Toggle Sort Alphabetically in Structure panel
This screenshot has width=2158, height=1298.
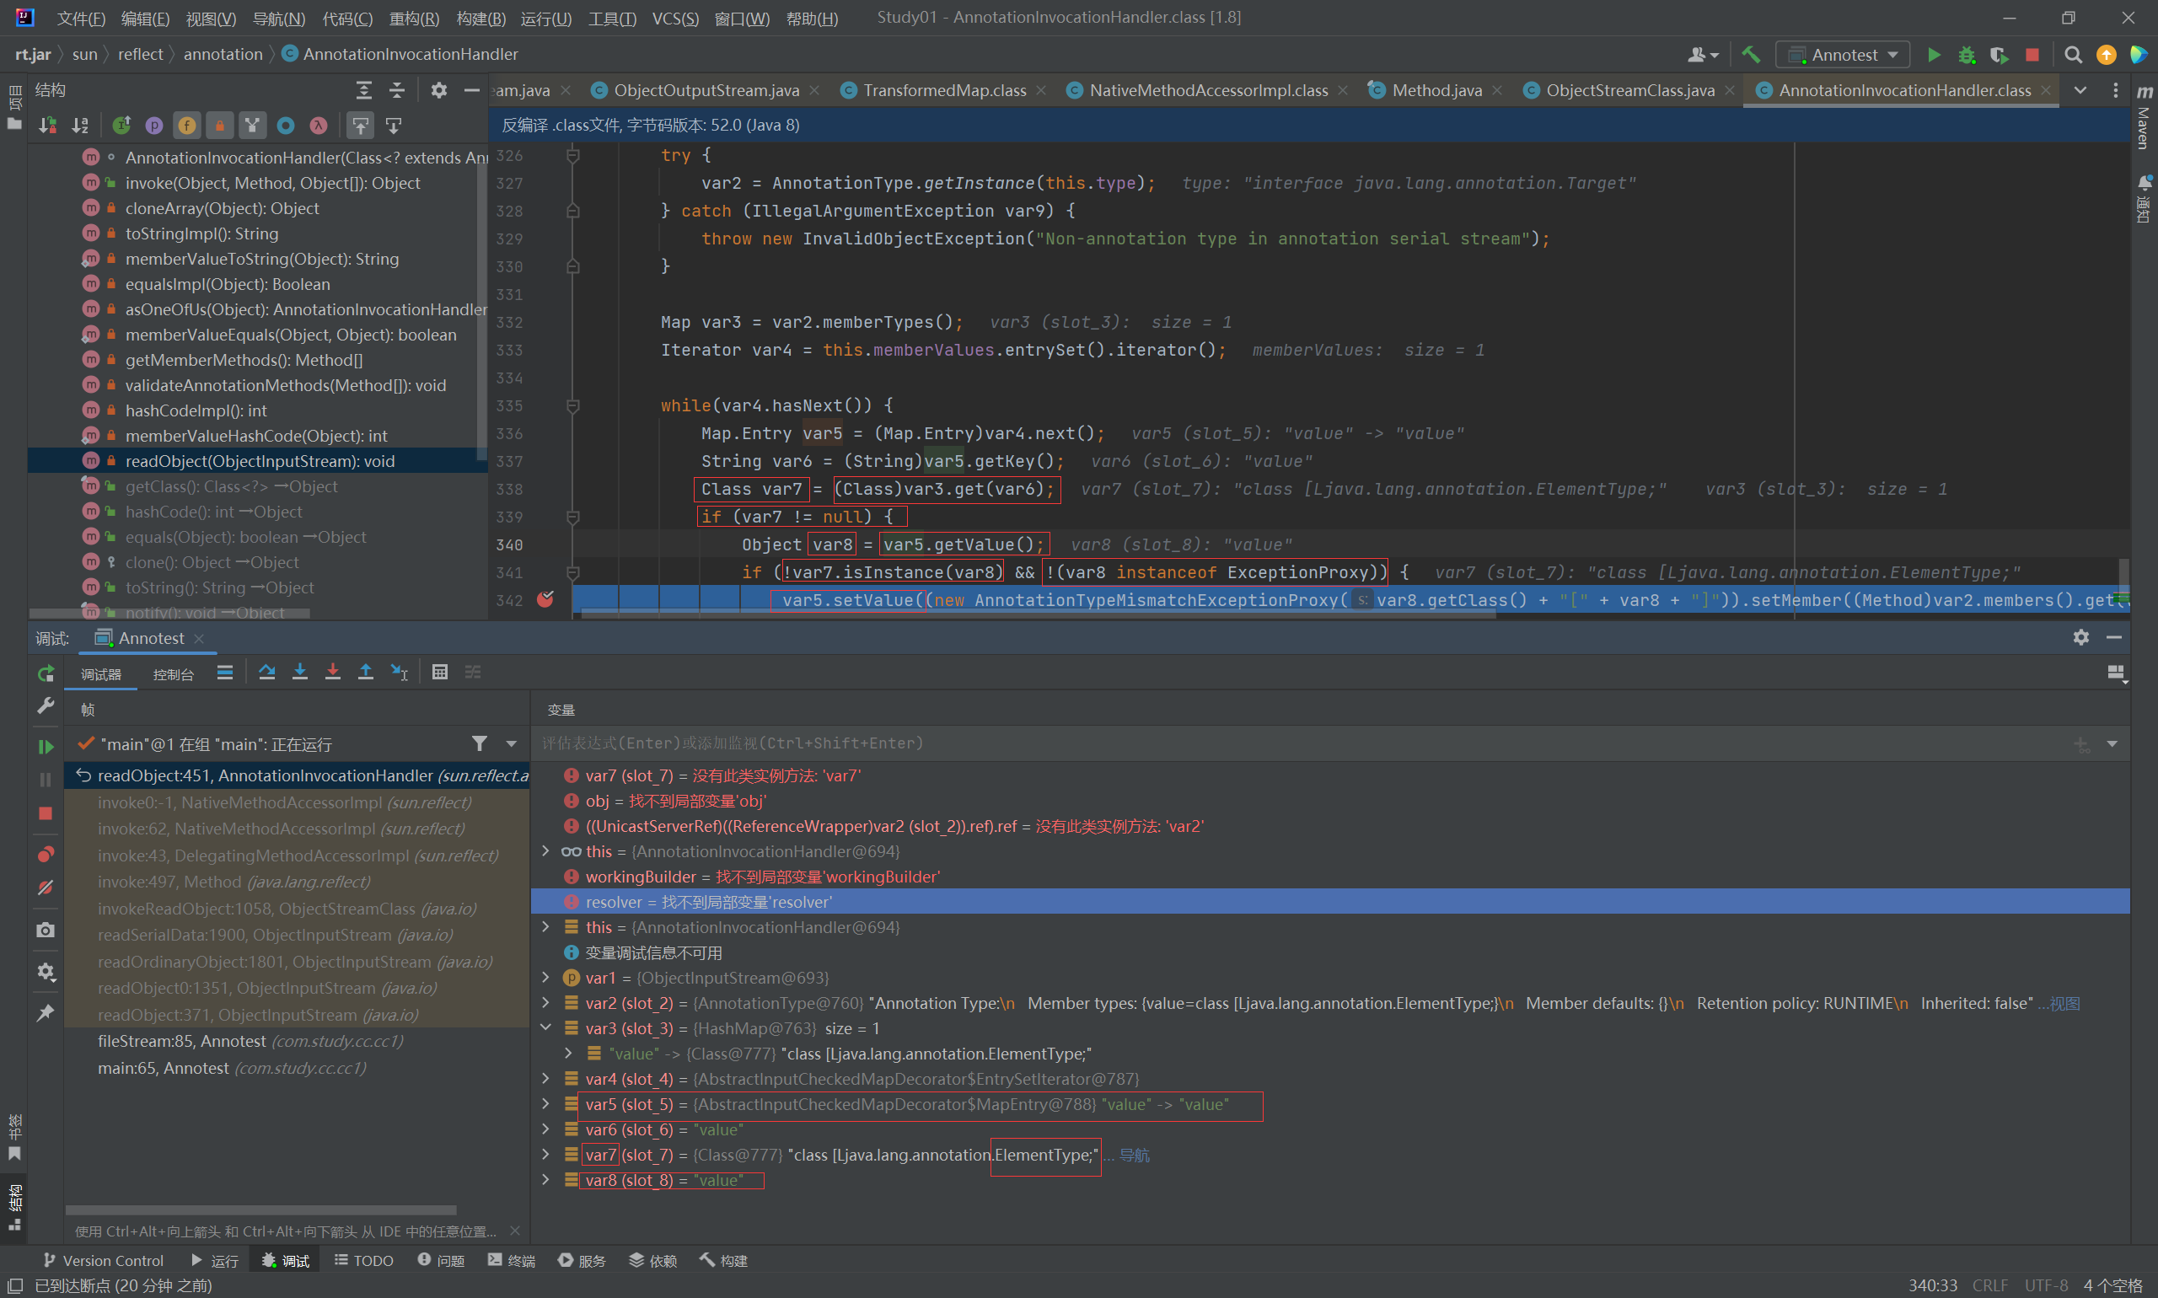[79, 126]
